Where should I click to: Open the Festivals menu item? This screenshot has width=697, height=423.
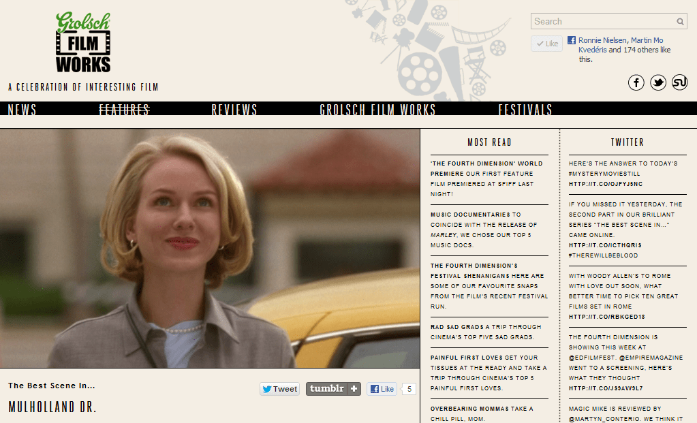[525, 110]
